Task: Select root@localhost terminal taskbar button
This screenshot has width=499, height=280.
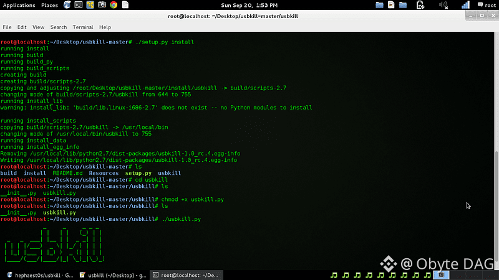Action: [x=187, y=275]
